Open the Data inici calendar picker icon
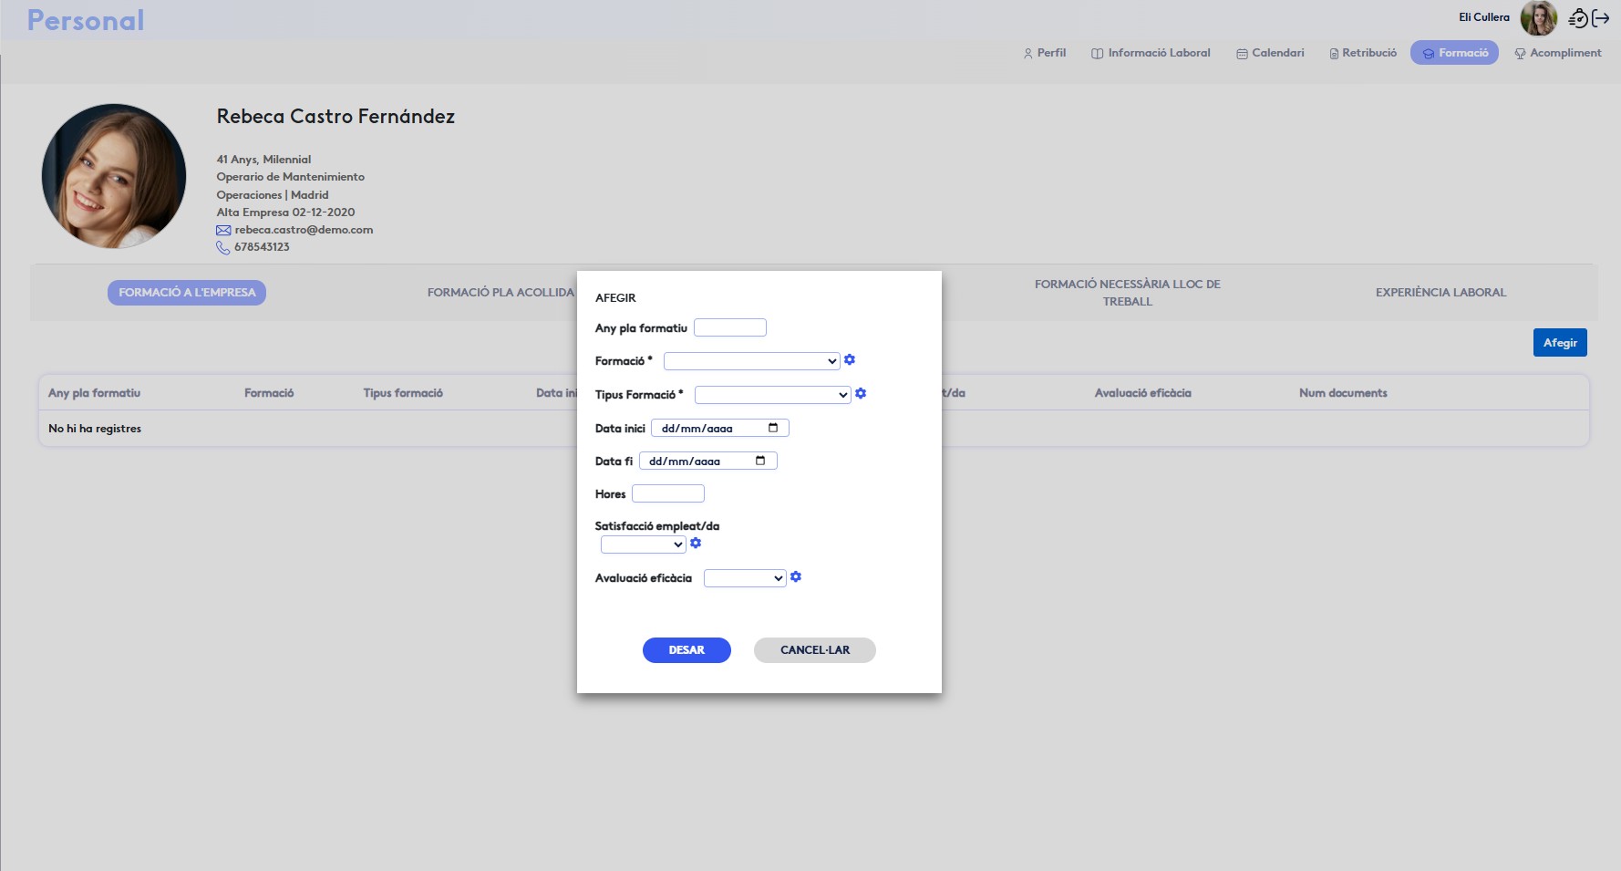 (x=773, y=428)
